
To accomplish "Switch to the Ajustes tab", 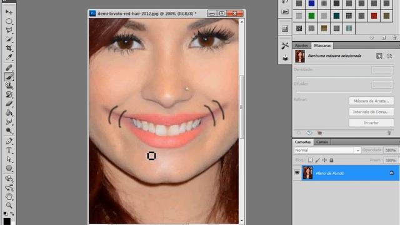I will (x=301, y=46).
